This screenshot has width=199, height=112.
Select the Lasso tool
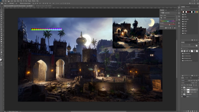pyautogui.click(x=1, y=12)
